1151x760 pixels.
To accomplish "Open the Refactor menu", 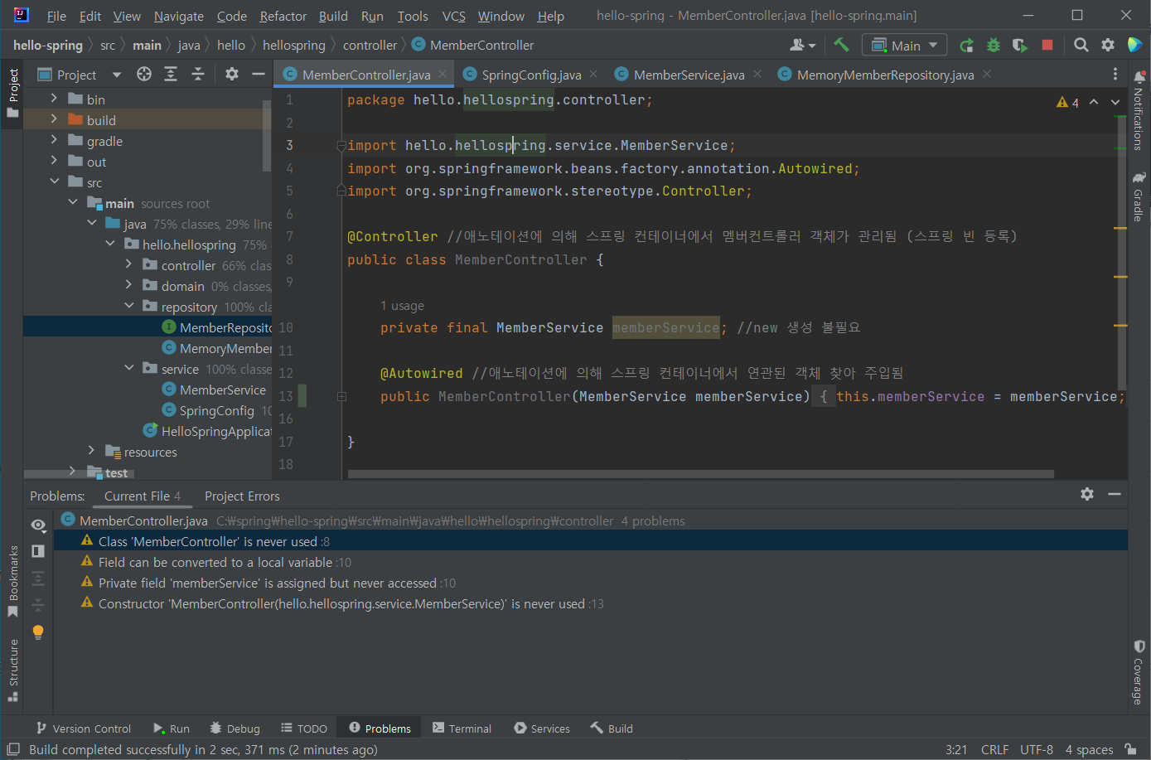I will [283, 16].
